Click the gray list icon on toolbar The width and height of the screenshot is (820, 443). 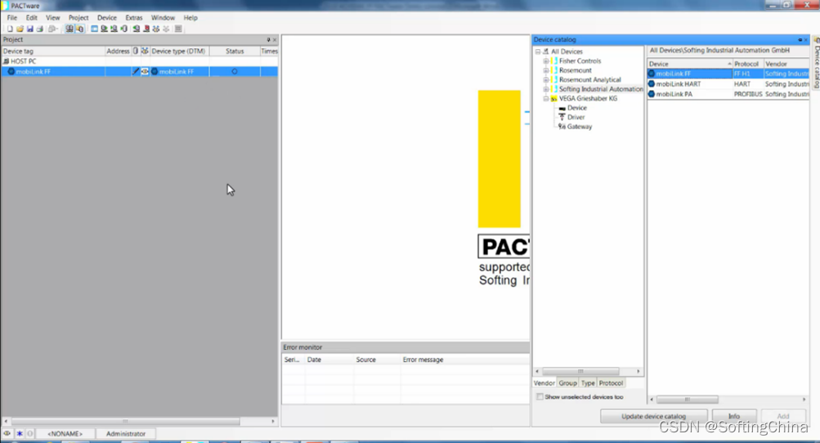coord(178,29)
